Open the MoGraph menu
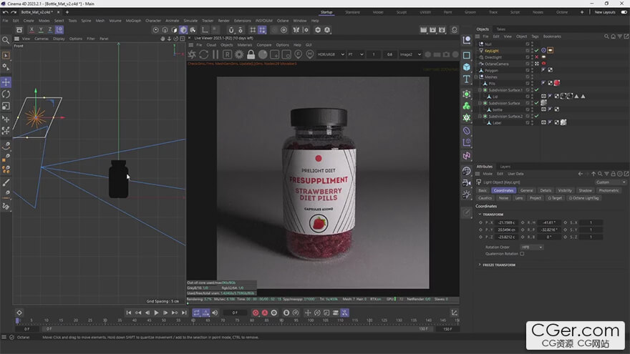This screenshot has height=354, width=630. click(133, 21)
